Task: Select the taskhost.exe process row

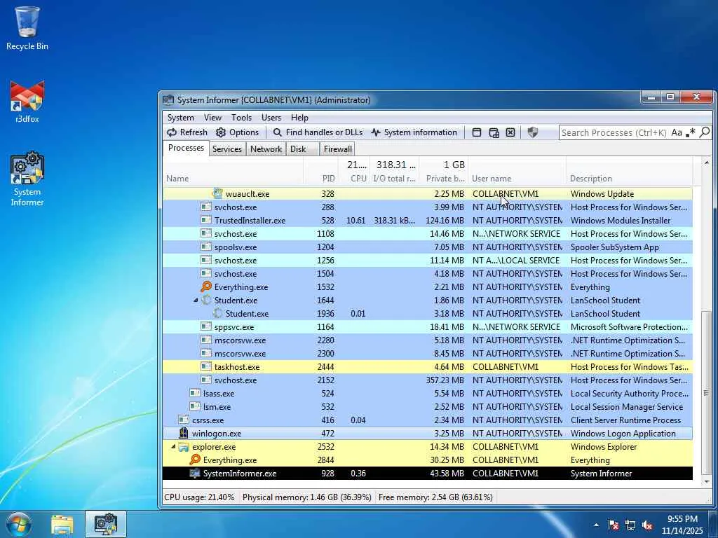Action: 428,367
